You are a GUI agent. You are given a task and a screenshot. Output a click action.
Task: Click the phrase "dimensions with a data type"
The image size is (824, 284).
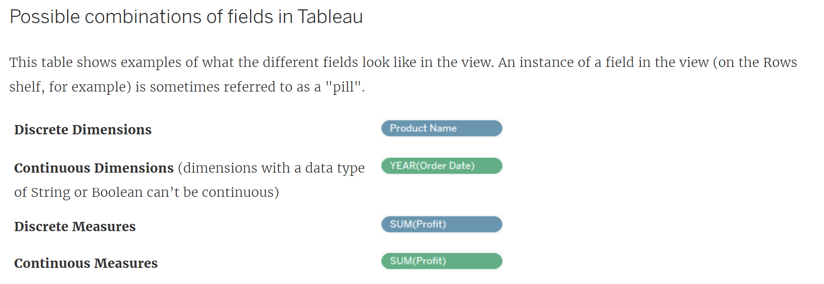pyautogui.click(x=273, y=168)
